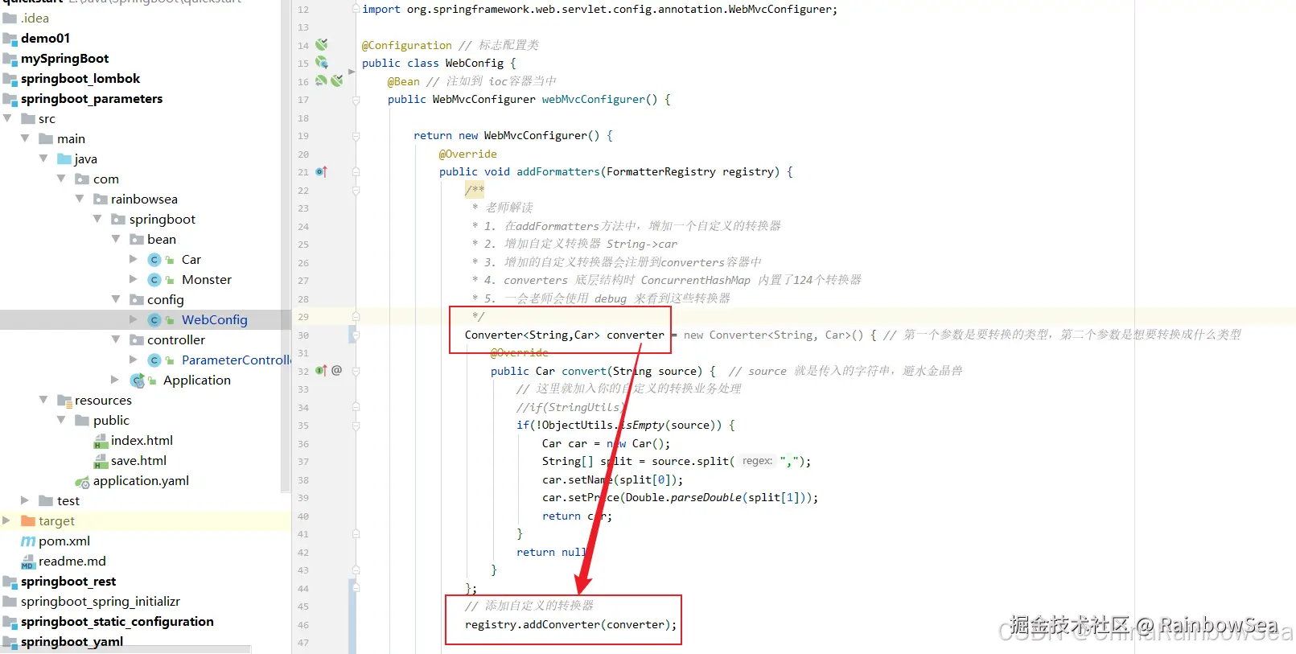Collapse the public folder arrow

click(x=61, y=420)
